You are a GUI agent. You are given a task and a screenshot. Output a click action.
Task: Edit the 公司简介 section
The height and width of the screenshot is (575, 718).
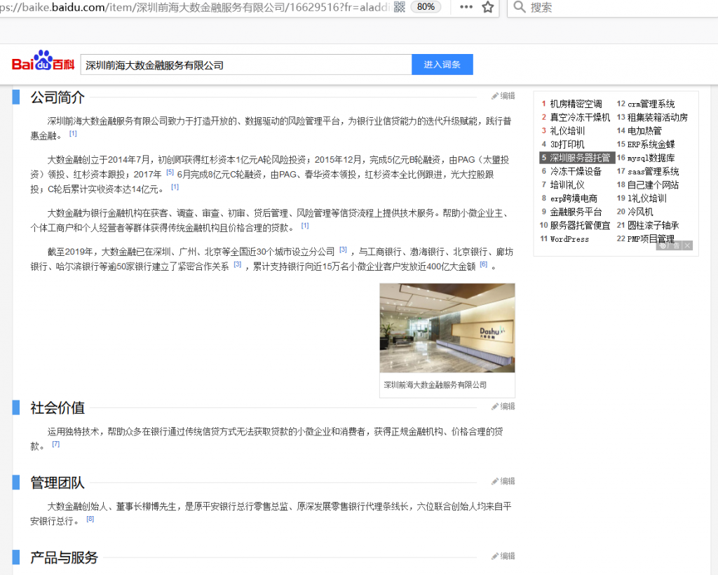coord(503,95)
